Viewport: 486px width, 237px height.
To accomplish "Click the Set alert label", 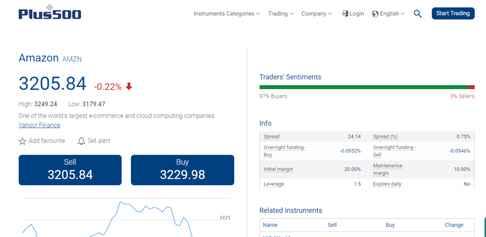I will coord(99,141).
